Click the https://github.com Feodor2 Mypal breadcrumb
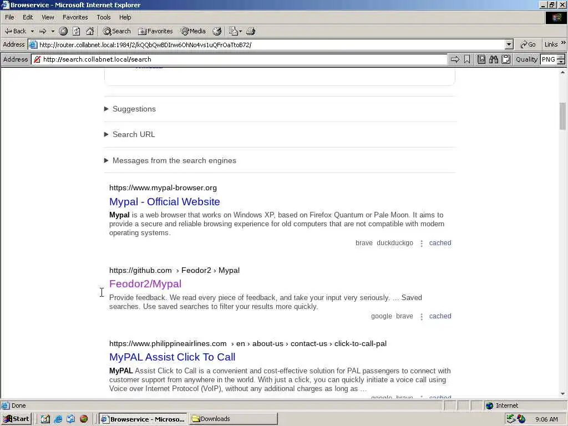568x426 pixels. click(174, 271)
